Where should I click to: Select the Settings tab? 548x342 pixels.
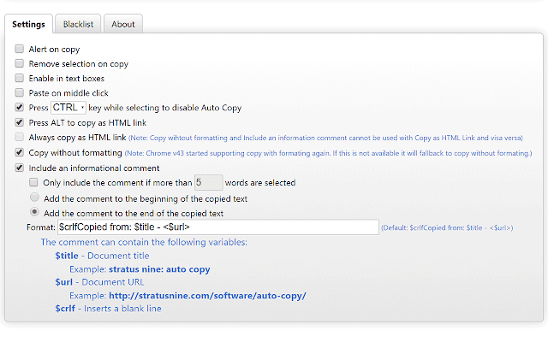[29, 24]
